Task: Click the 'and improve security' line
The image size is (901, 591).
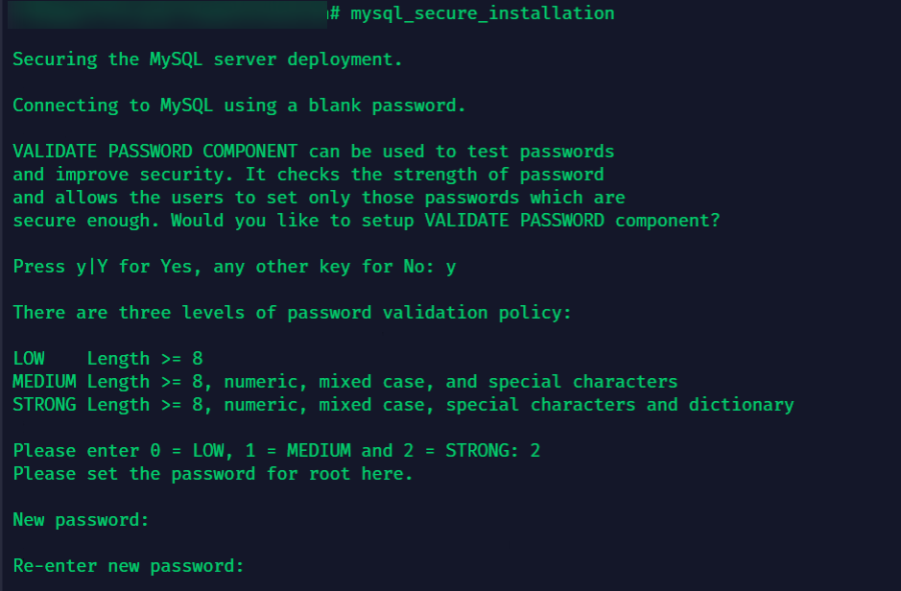Action: click(308, 175)
